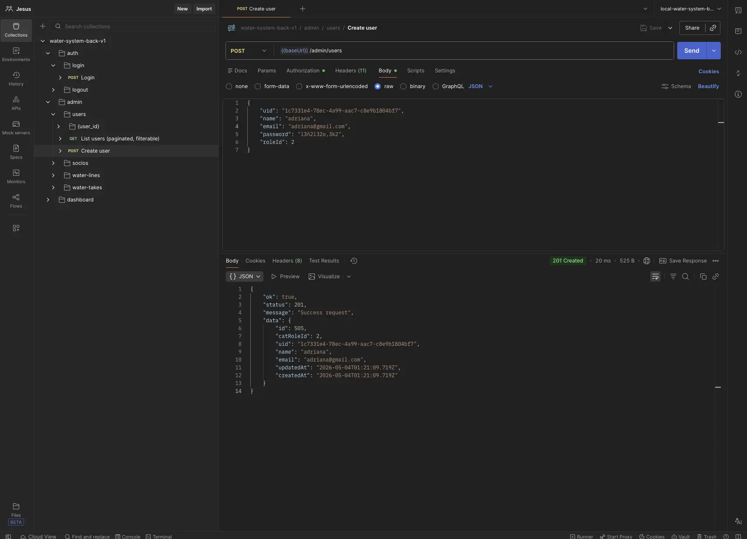The width and height of the screenshot is (747, 539).
Task: Open the response Headers (8) tab
Action: click(x=287, y=261)
